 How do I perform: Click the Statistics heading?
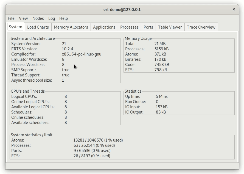[x=133, y=91]
